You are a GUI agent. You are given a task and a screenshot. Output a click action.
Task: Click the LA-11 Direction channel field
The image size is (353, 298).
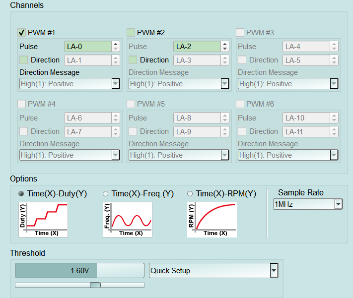click(x=306, y=131)
